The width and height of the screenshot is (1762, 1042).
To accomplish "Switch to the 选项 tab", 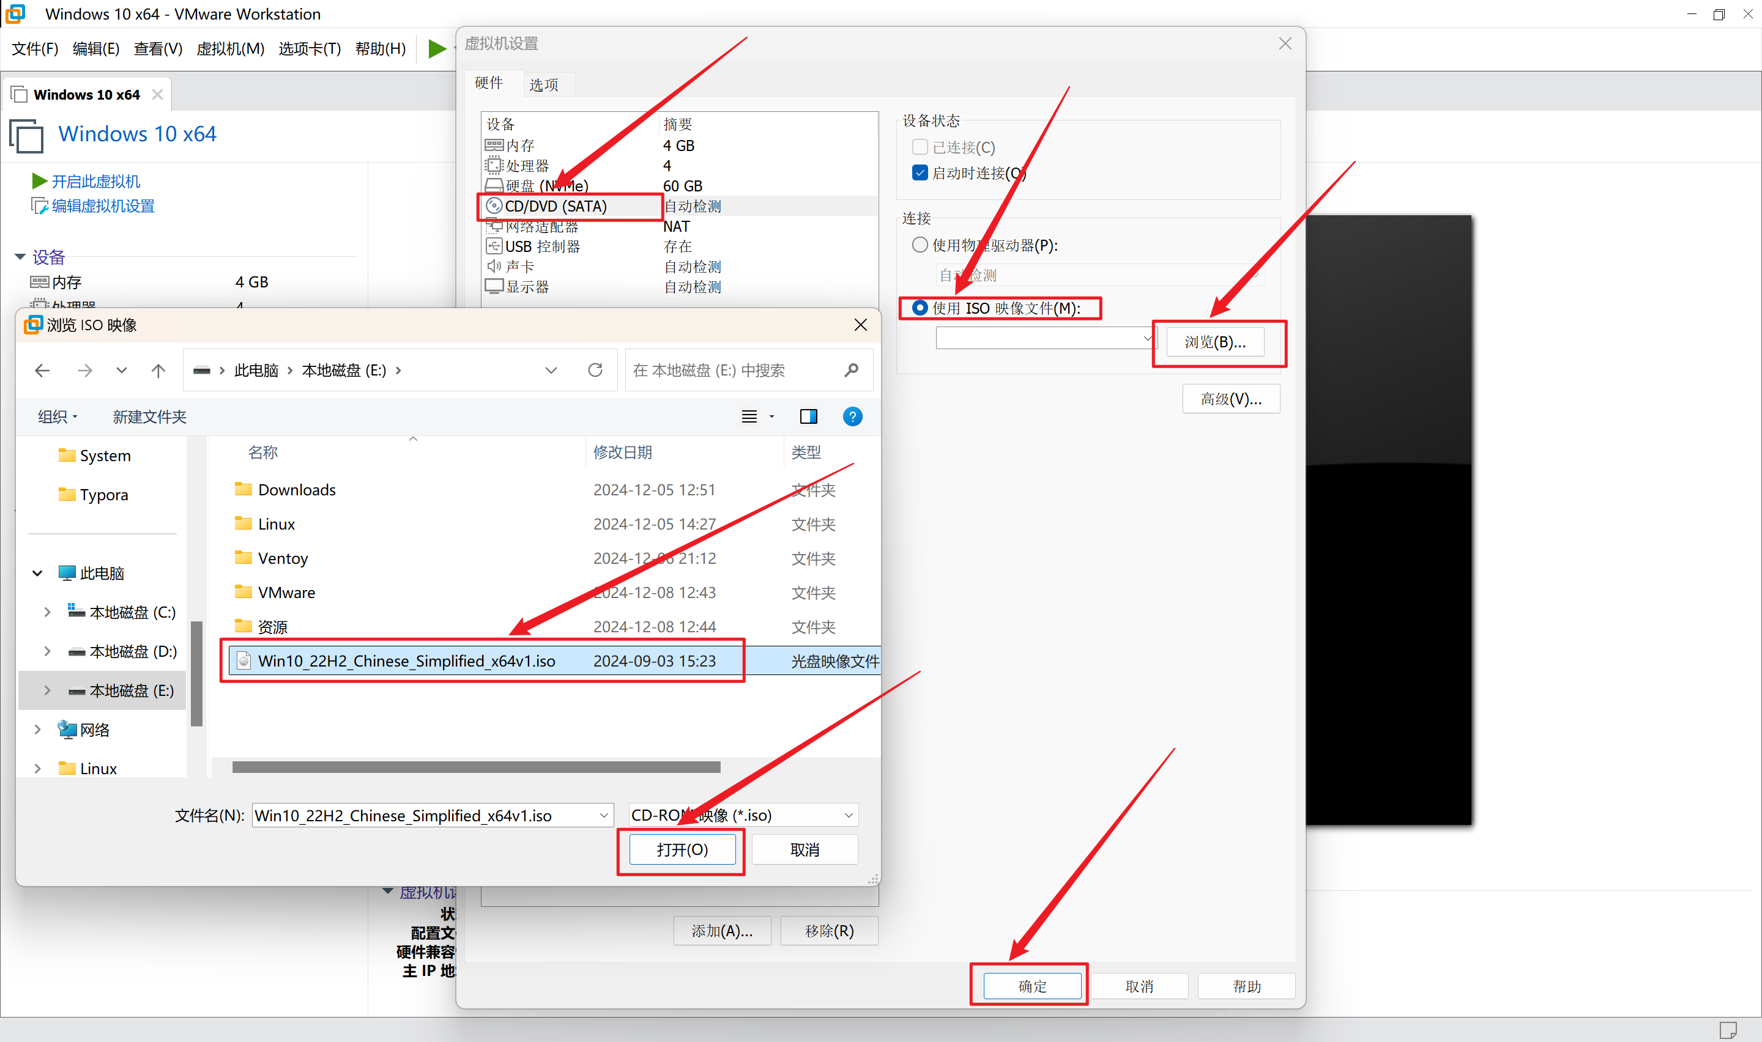I will tap(543, 85).
